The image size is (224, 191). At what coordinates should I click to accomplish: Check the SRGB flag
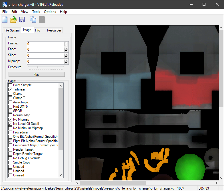click(10, 111)
